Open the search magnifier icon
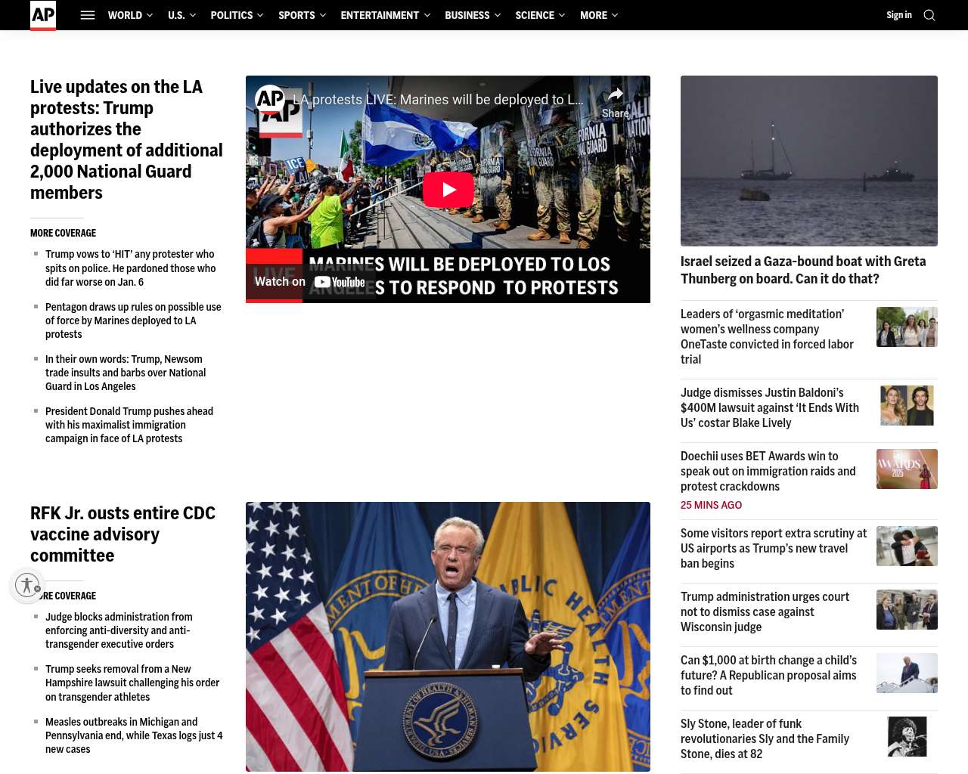968x774 pixels. pyautogui.click(x=929, y=15)
